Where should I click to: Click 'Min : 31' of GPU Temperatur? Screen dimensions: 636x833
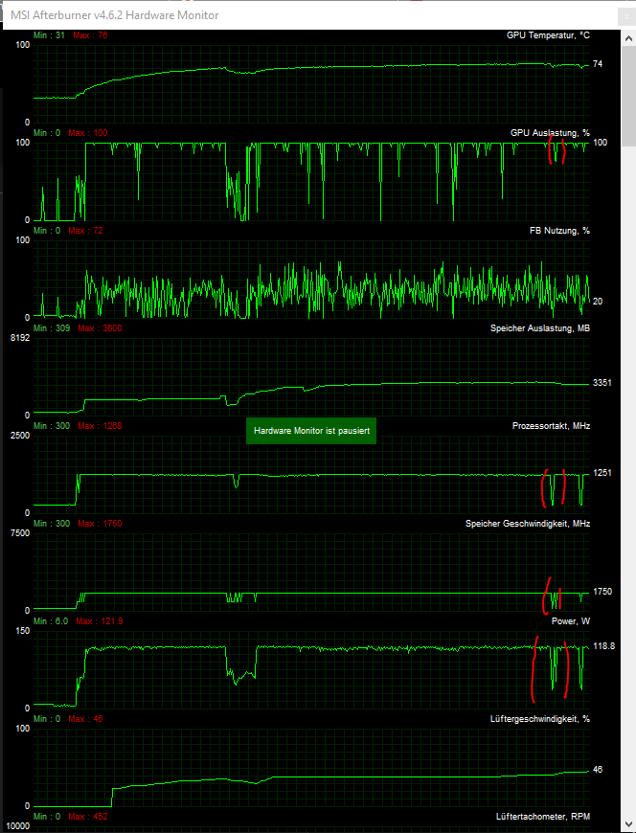pyautogui.click(x=49, y=35)
